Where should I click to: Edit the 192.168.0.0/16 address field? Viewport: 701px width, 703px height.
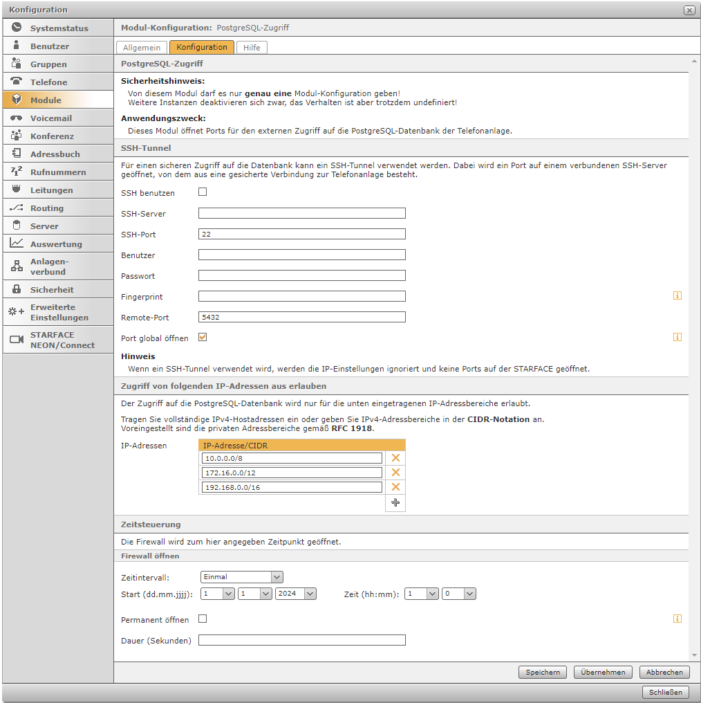(x=292, y=487)
